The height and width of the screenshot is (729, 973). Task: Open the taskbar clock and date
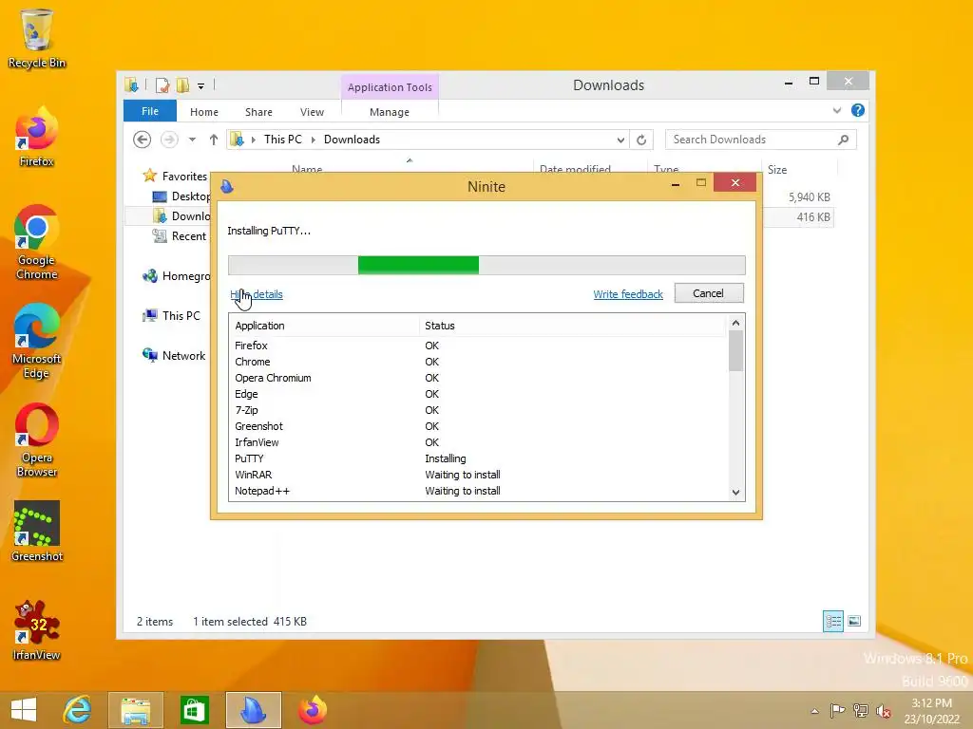click(931, 711)
